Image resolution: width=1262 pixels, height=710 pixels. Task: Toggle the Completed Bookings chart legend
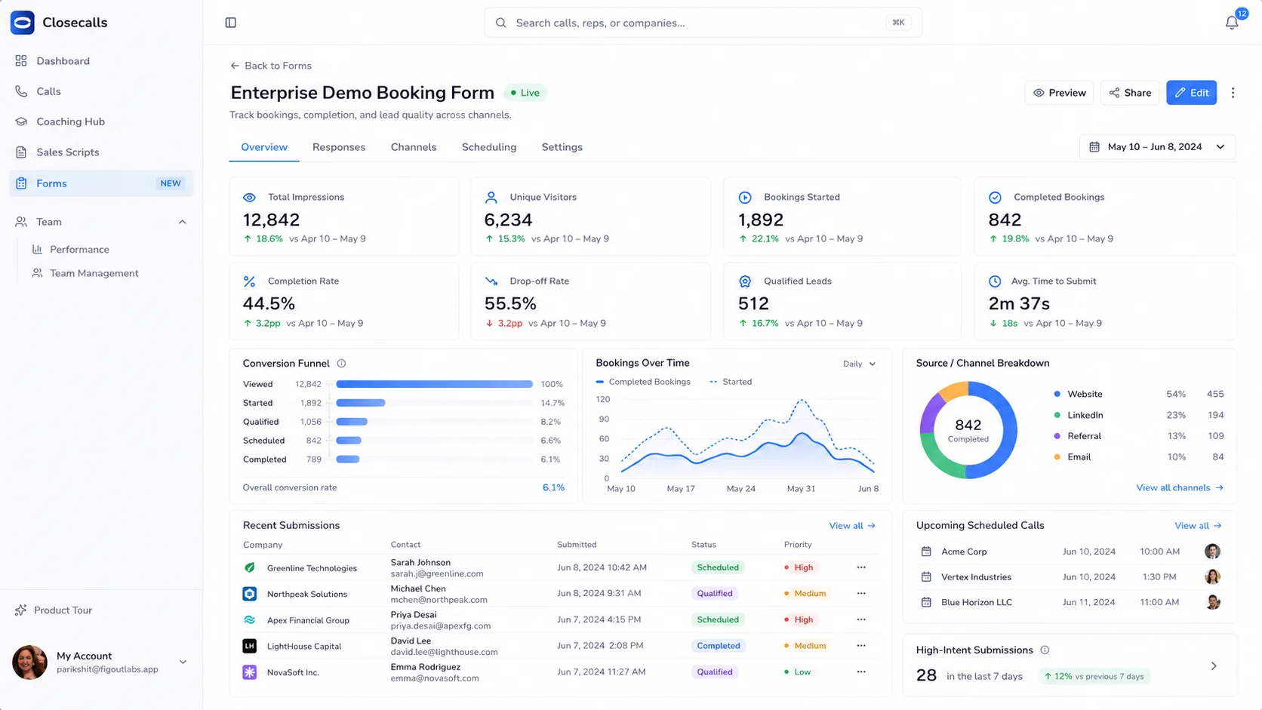tap(643, 382)
